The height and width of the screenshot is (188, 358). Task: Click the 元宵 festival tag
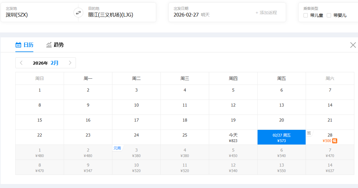[117, 148]
